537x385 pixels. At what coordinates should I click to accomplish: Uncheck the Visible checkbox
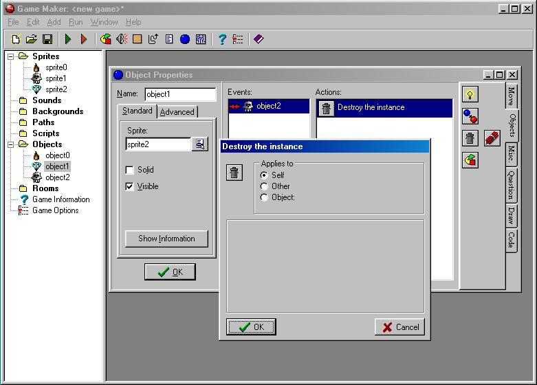[130, 186]
